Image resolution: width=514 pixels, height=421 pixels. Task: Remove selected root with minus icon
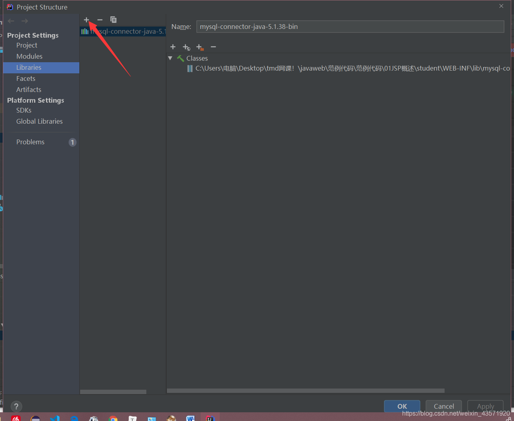point(213,47)
